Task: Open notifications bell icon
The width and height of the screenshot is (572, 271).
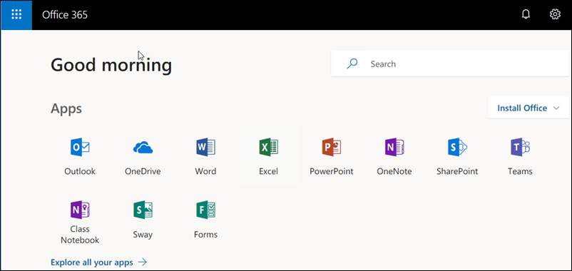Action: tap(526, 14)
